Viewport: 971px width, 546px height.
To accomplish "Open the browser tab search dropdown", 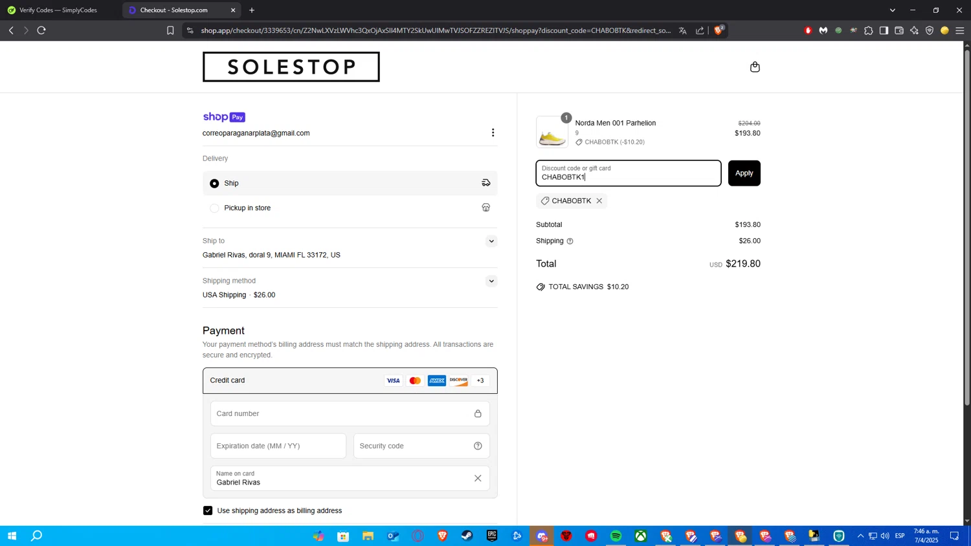I will [x=893, y=10].
